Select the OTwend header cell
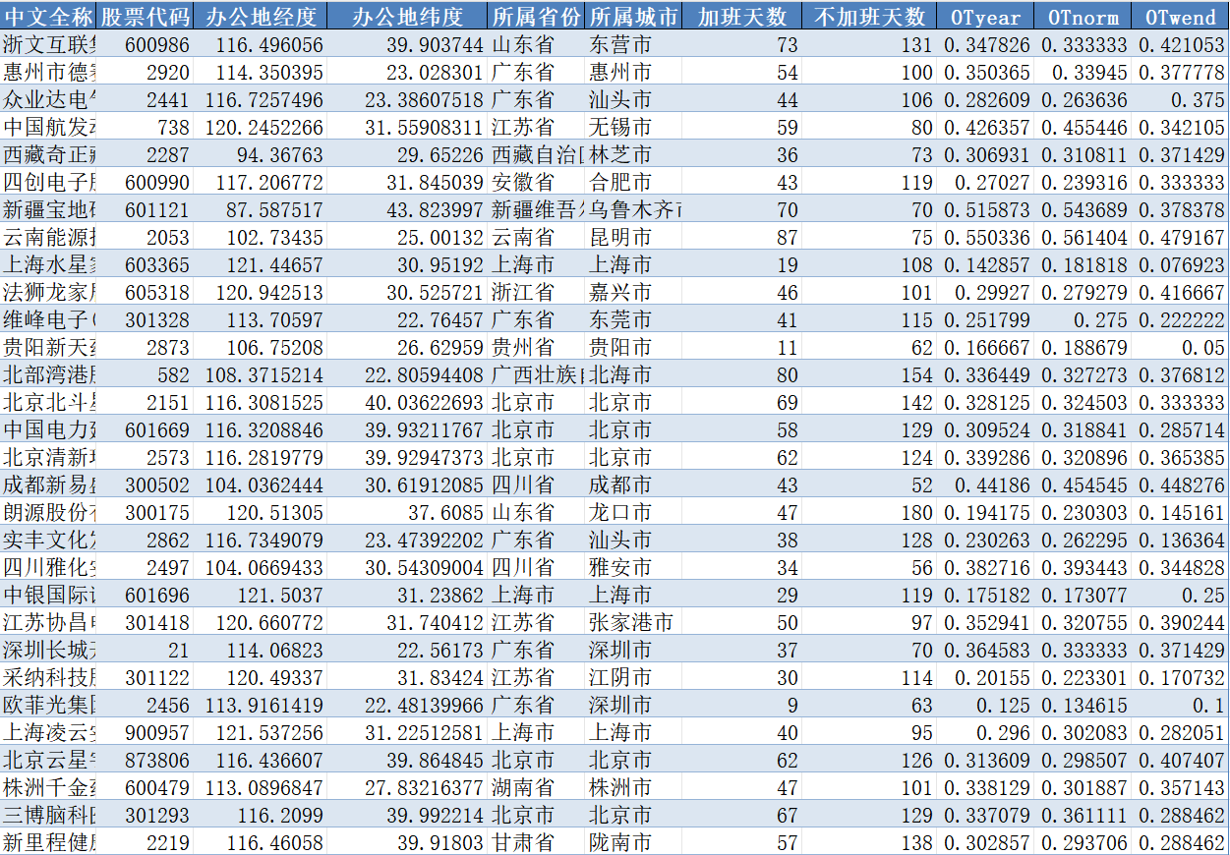This screenshot has width=1230, height=855. (x=1180, y=17)
